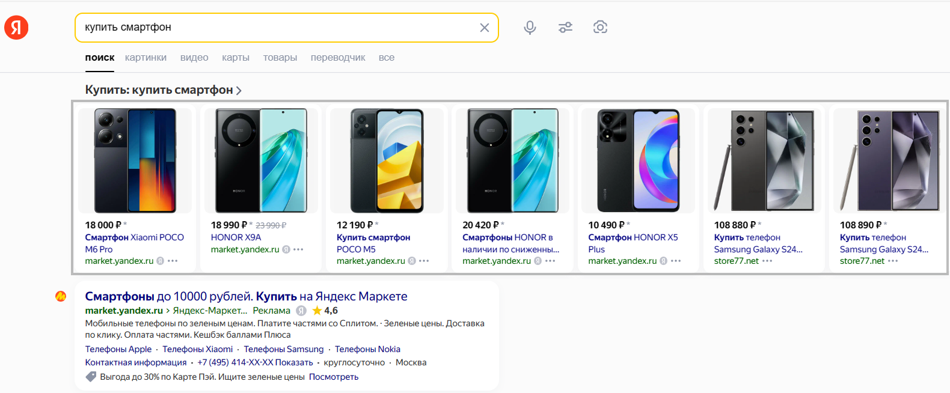Screen dimensions: 950x393
Task: Open 'Телефоны Xiaomi' sitelink
Action: click(x=197, y=349)
